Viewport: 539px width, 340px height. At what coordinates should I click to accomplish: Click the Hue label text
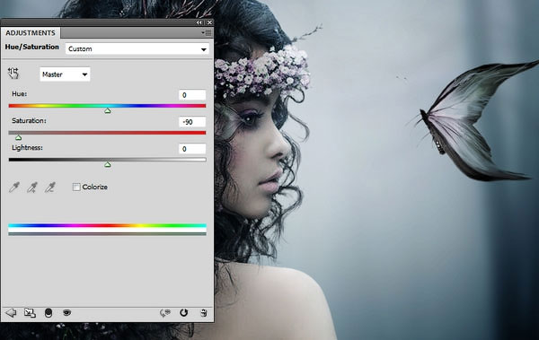click(x=19, y=94)
